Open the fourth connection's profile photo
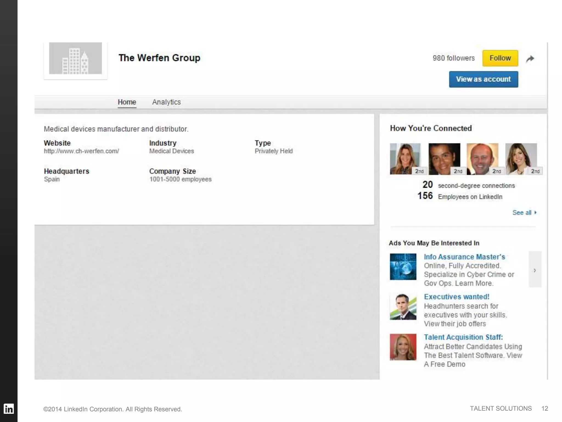The width and height of the screenshot is (562, 422). pyautogui.click(x=521, y=159)
